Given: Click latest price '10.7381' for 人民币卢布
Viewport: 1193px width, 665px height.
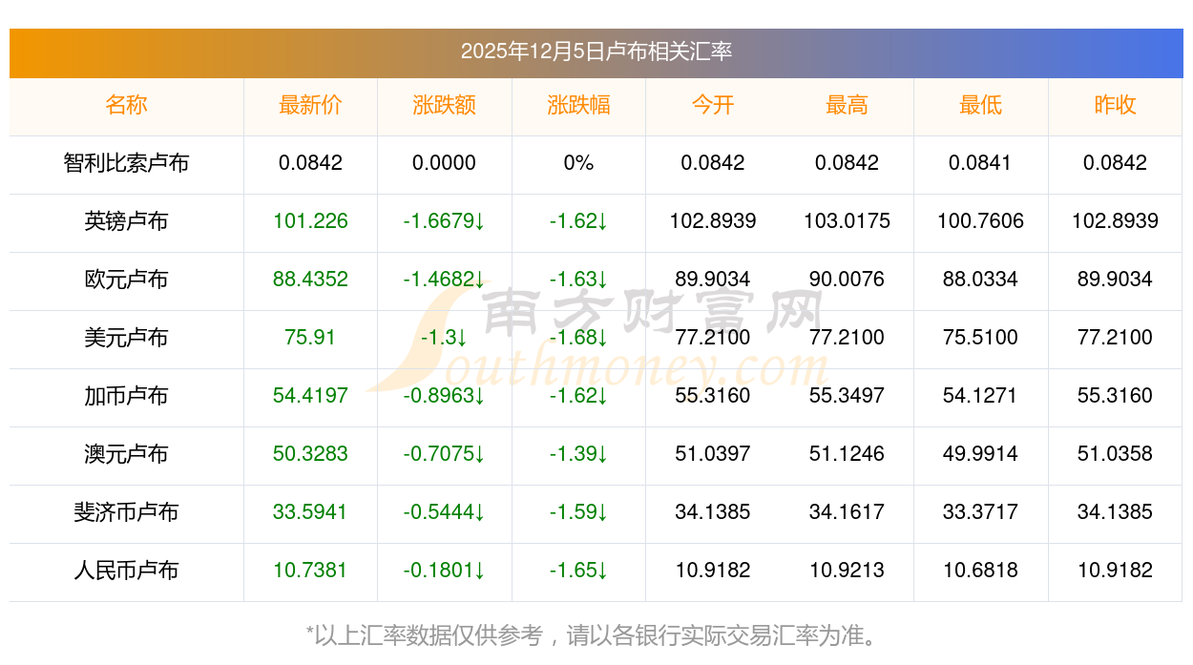Looking at the screenshot, I should (x=310, y=571).
